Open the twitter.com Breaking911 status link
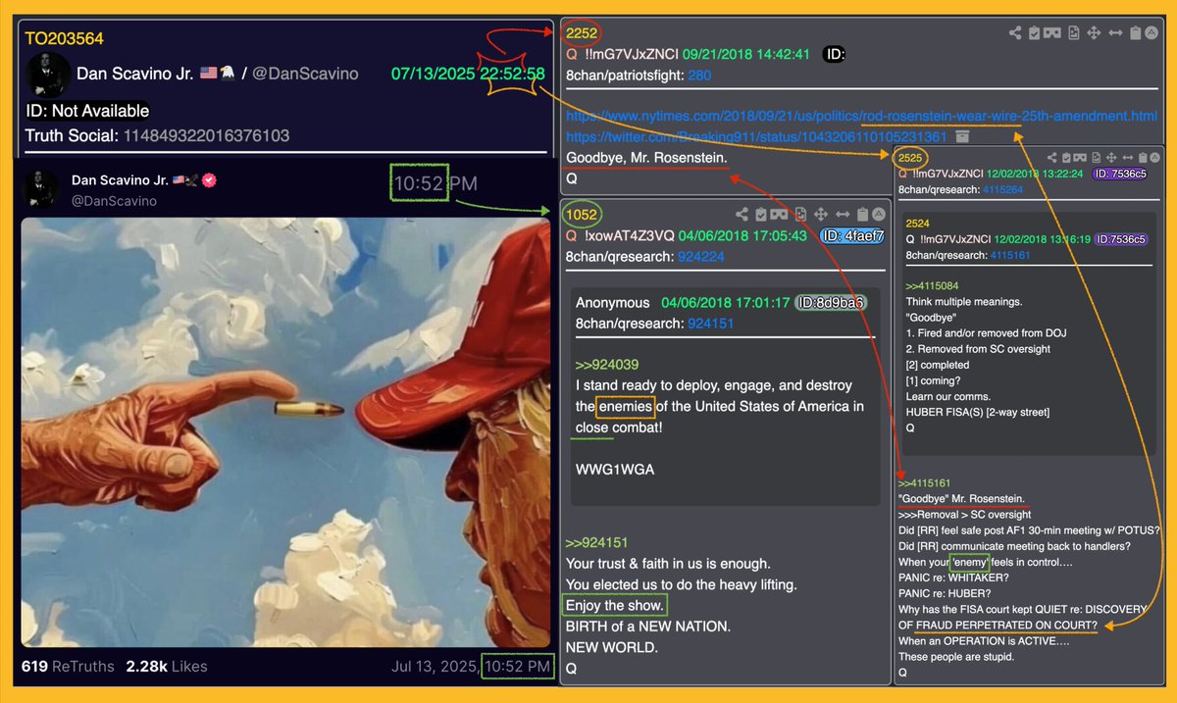This screenshot has width=1177, height=703. click(756, 137)
